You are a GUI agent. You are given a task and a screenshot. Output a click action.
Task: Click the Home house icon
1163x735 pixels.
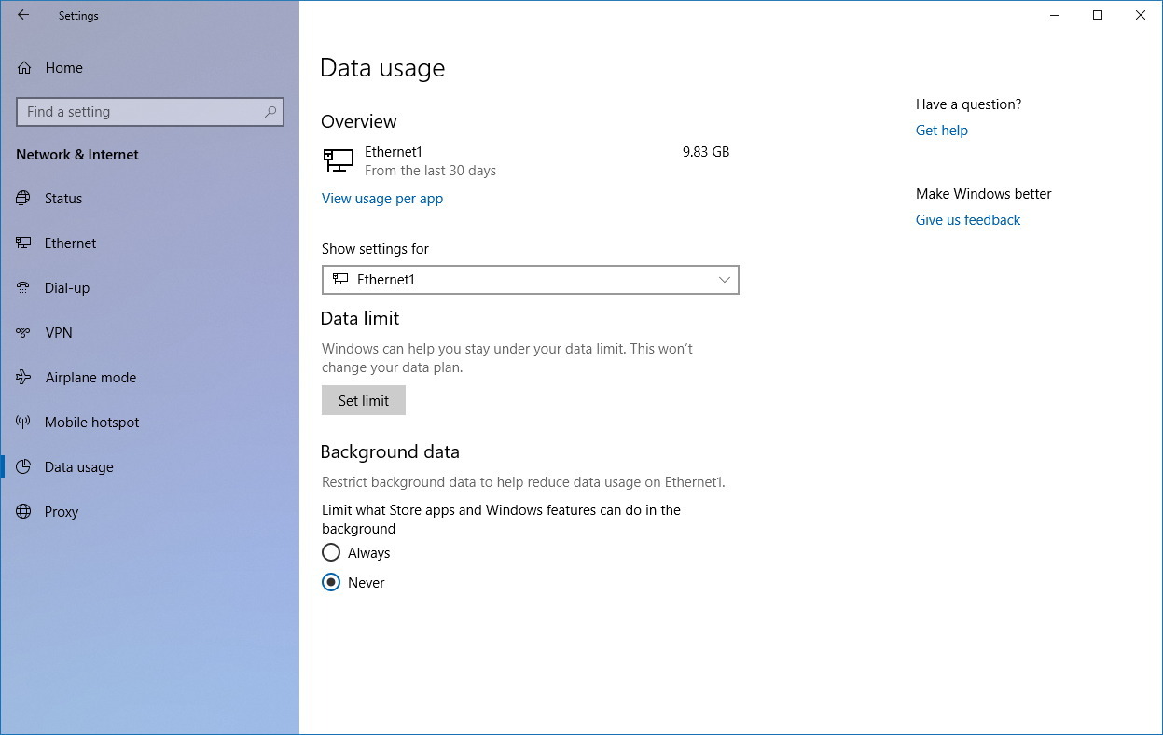tap(24, 68)
